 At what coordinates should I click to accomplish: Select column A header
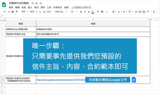20,19
